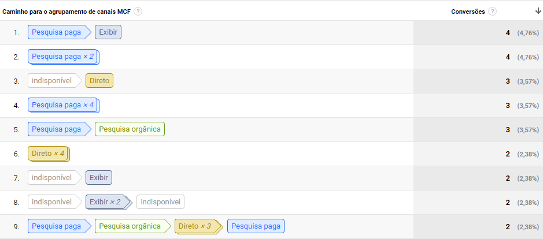
Task: Select Pesquisa orgânica chip in row 5
Action: click(130, 129)
